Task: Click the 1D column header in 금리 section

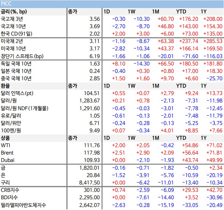Action: 107,12
